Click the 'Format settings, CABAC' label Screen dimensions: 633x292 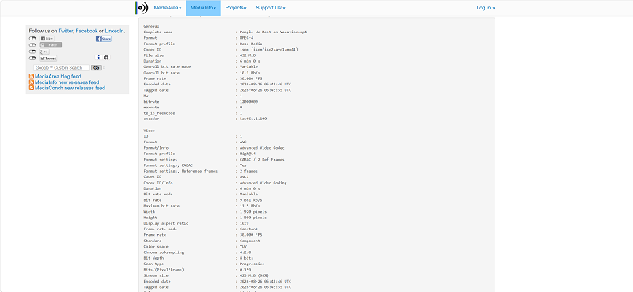169,165
